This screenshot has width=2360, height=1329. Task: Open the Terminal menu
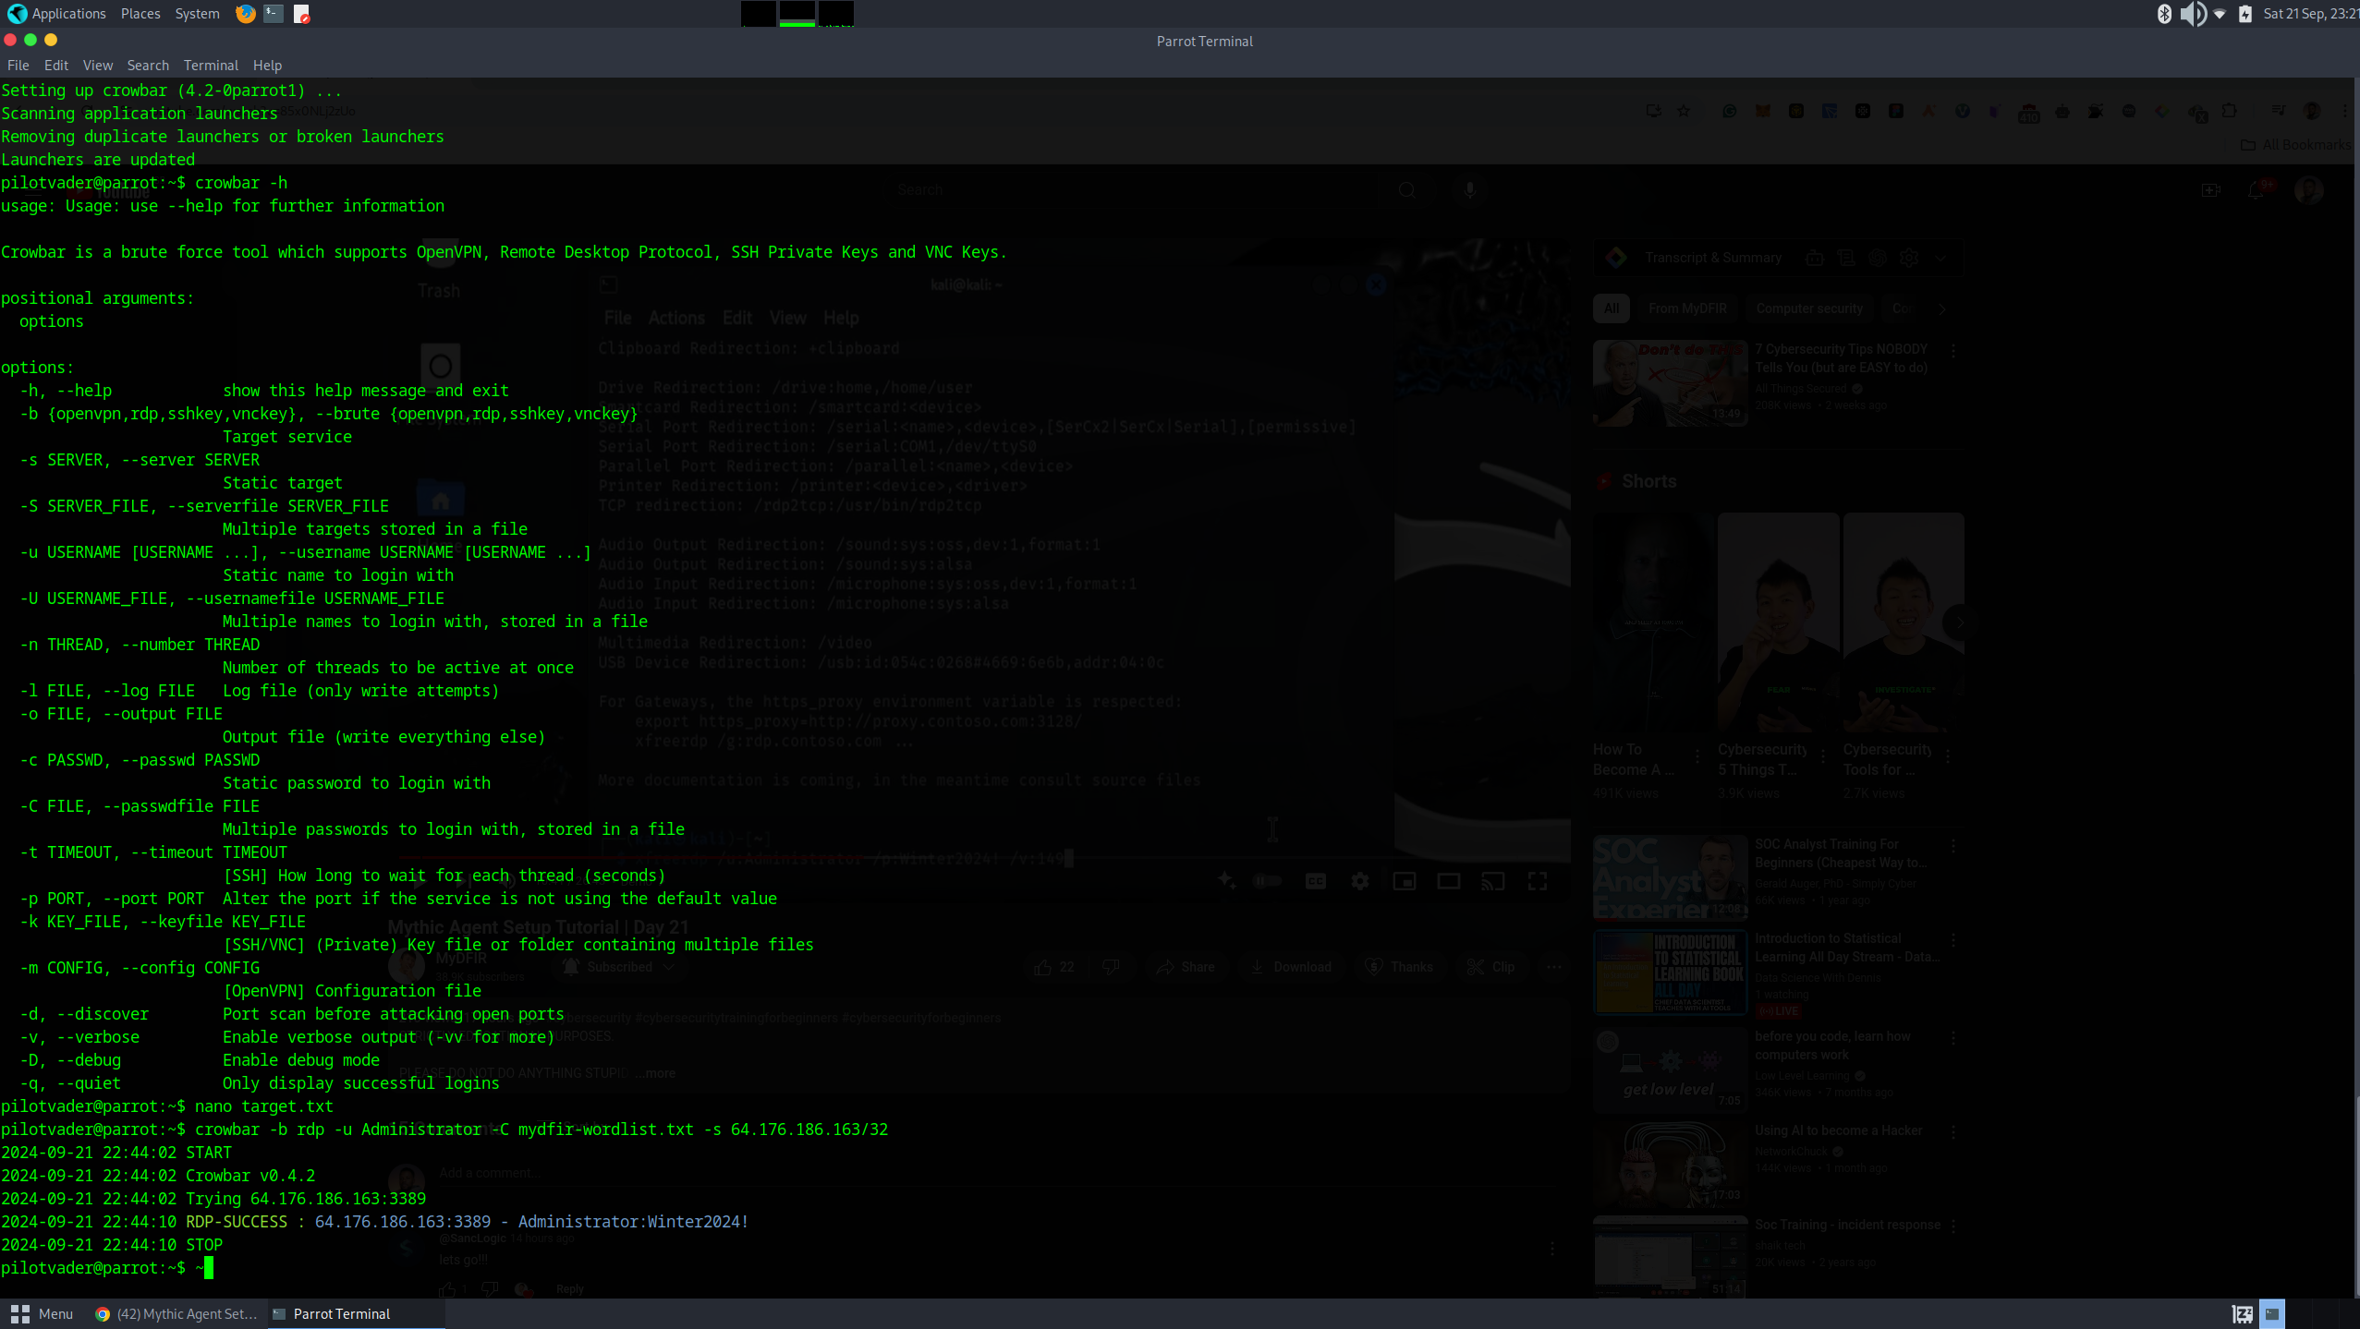[x=211, y=65]
